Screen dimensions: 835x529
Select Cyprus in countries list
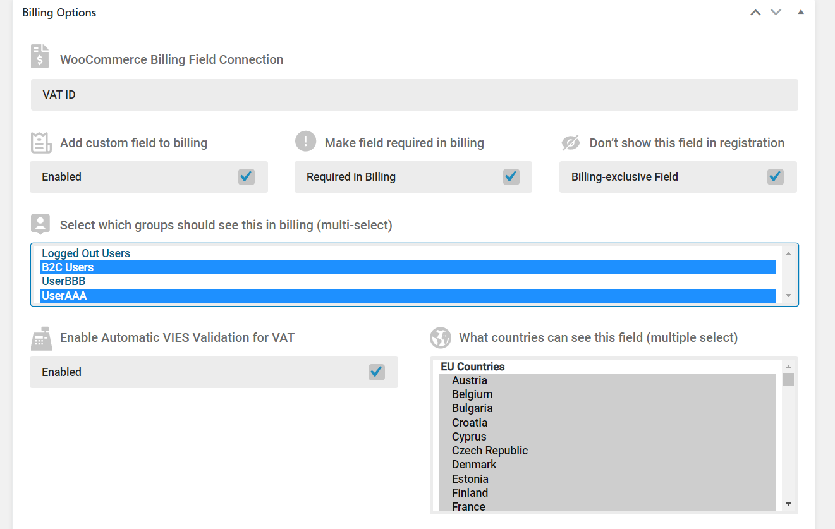607,437
